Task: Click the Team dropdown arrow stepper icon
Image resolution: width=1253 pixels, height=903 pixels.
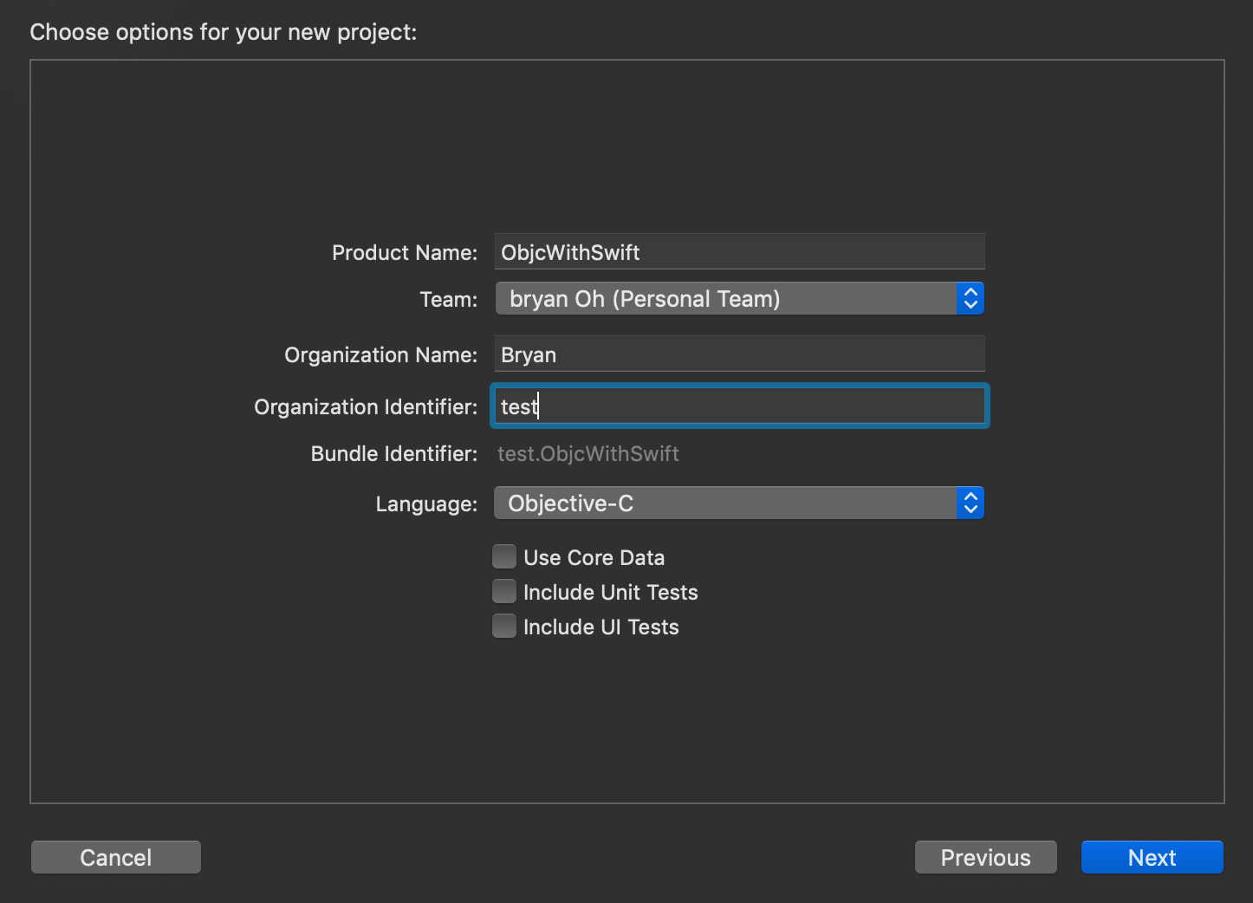Action: pyautogui.click(x=971, y=299)
